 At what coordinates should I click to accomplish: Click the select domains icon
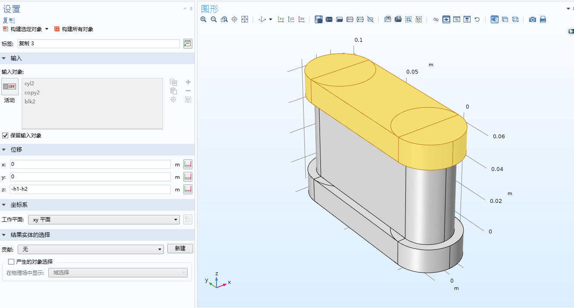pos(329,19)
